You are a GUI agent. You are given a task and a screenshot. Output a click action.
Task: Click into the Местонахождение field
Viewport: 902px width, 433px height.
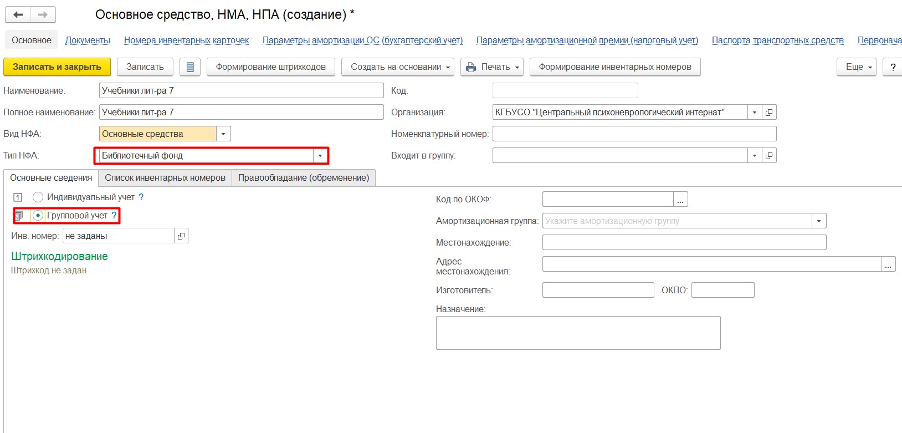[x=684, y=243]
